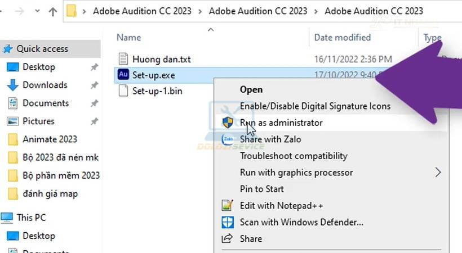Open Pictures in Quick access
The height and width of the screenshot is (253, 462).
pyautogui.click(x=39, y=121)
